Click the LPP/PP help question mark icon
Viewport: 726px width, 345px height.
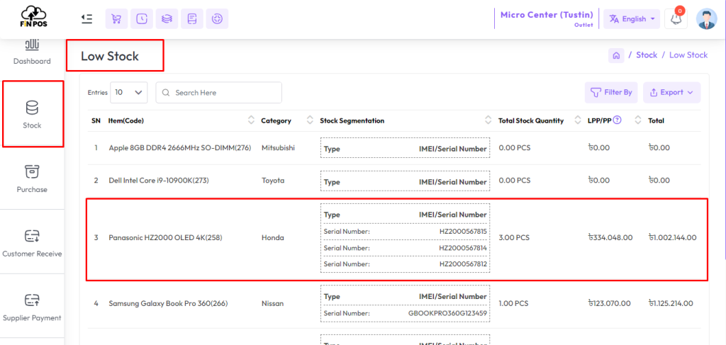coord(617,120)
